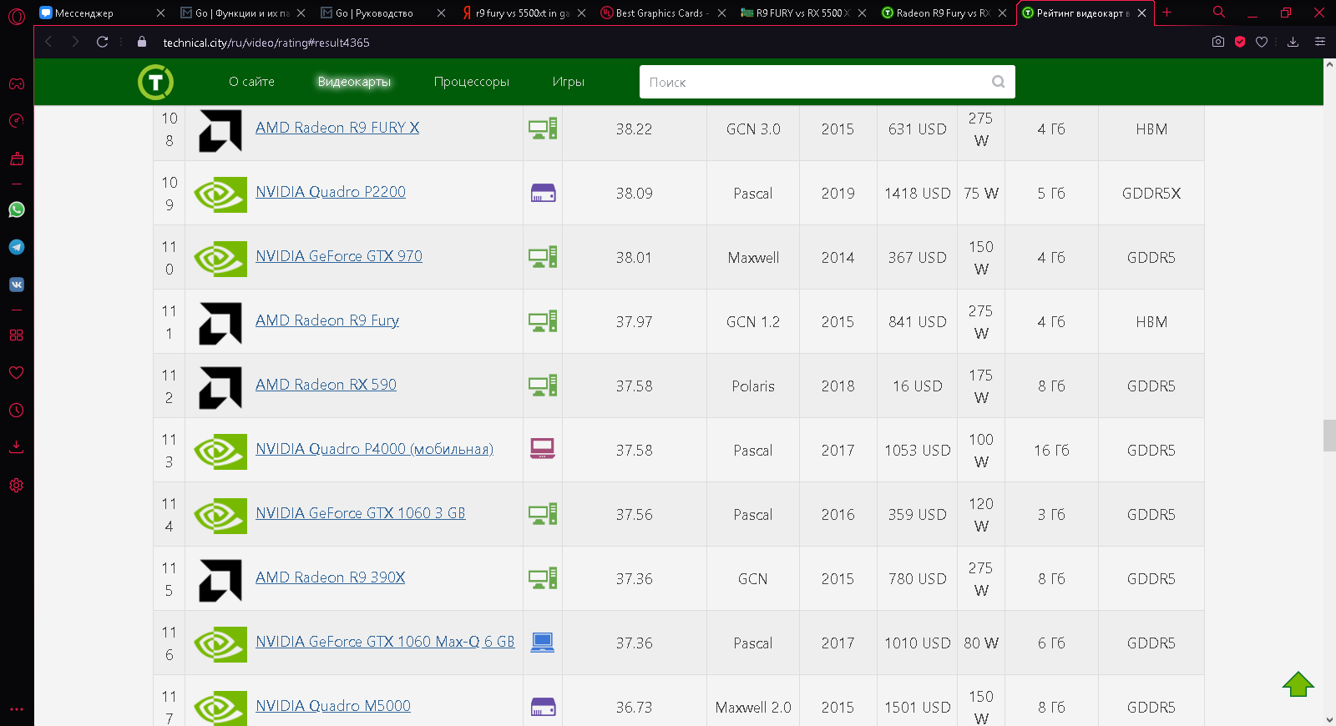Go forward to next page
1336x726 pixels.
pos(75,42)
